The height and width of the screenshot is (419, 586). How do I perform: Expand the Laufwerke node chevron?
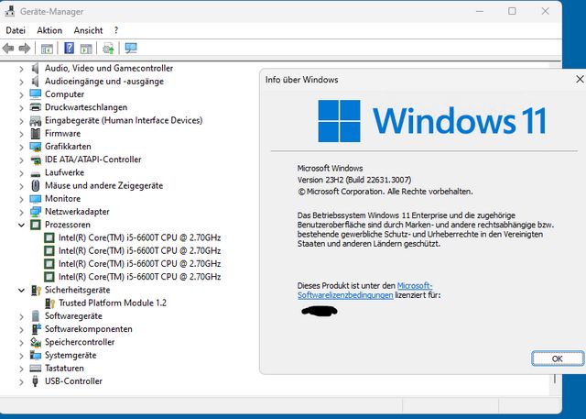click(21, 173)
